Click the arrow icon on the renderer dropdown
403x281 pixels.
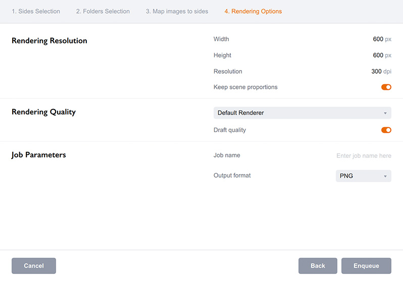(x=385, y=114)
